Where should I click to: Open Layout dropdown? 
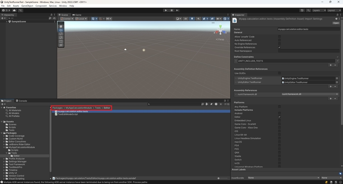click(x=334, y=10)
